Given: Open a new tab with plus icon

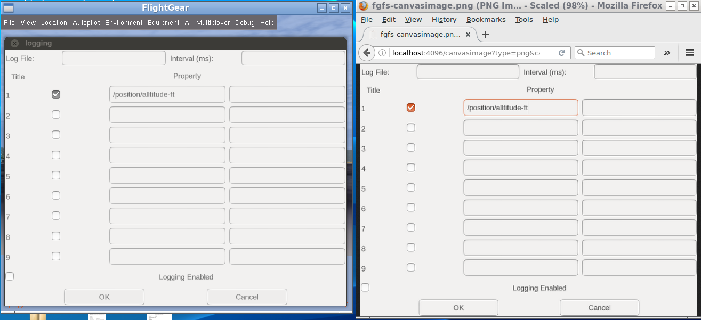Looking at the screenshot, I should (485, 35).
